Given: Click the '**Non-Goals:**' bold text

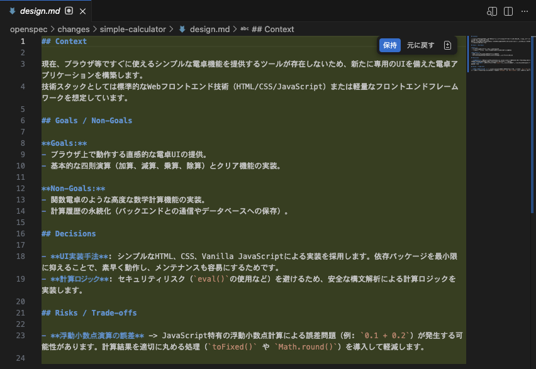Looking at the screenshot, I should [x=73, y=189].
